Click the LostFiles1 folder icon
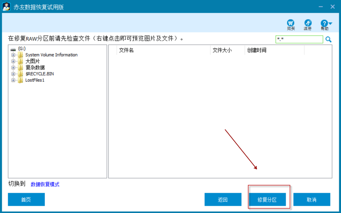 point(20,80)
